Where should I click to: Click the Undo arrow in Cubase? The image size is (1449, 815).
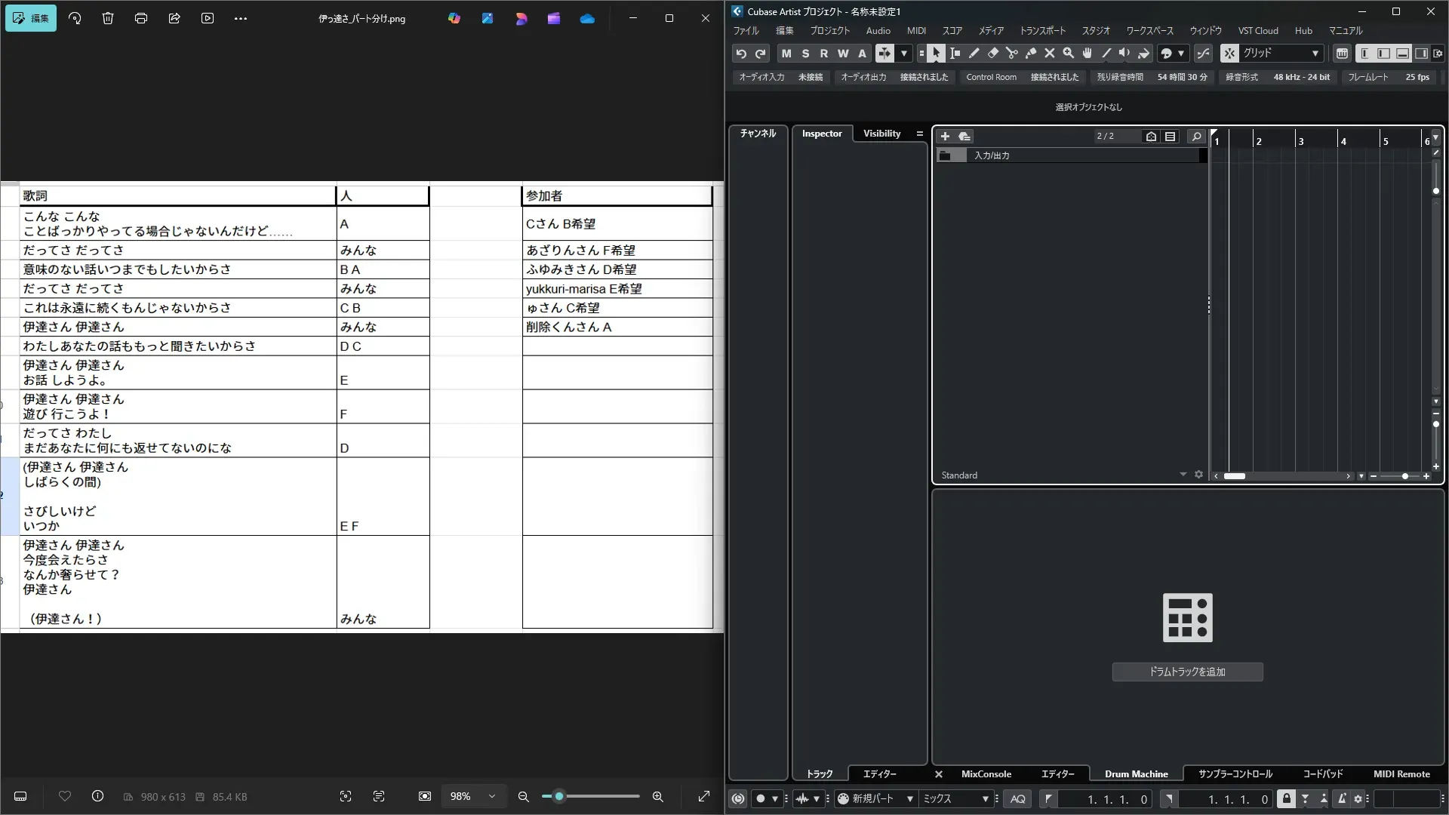click(741, 54)
